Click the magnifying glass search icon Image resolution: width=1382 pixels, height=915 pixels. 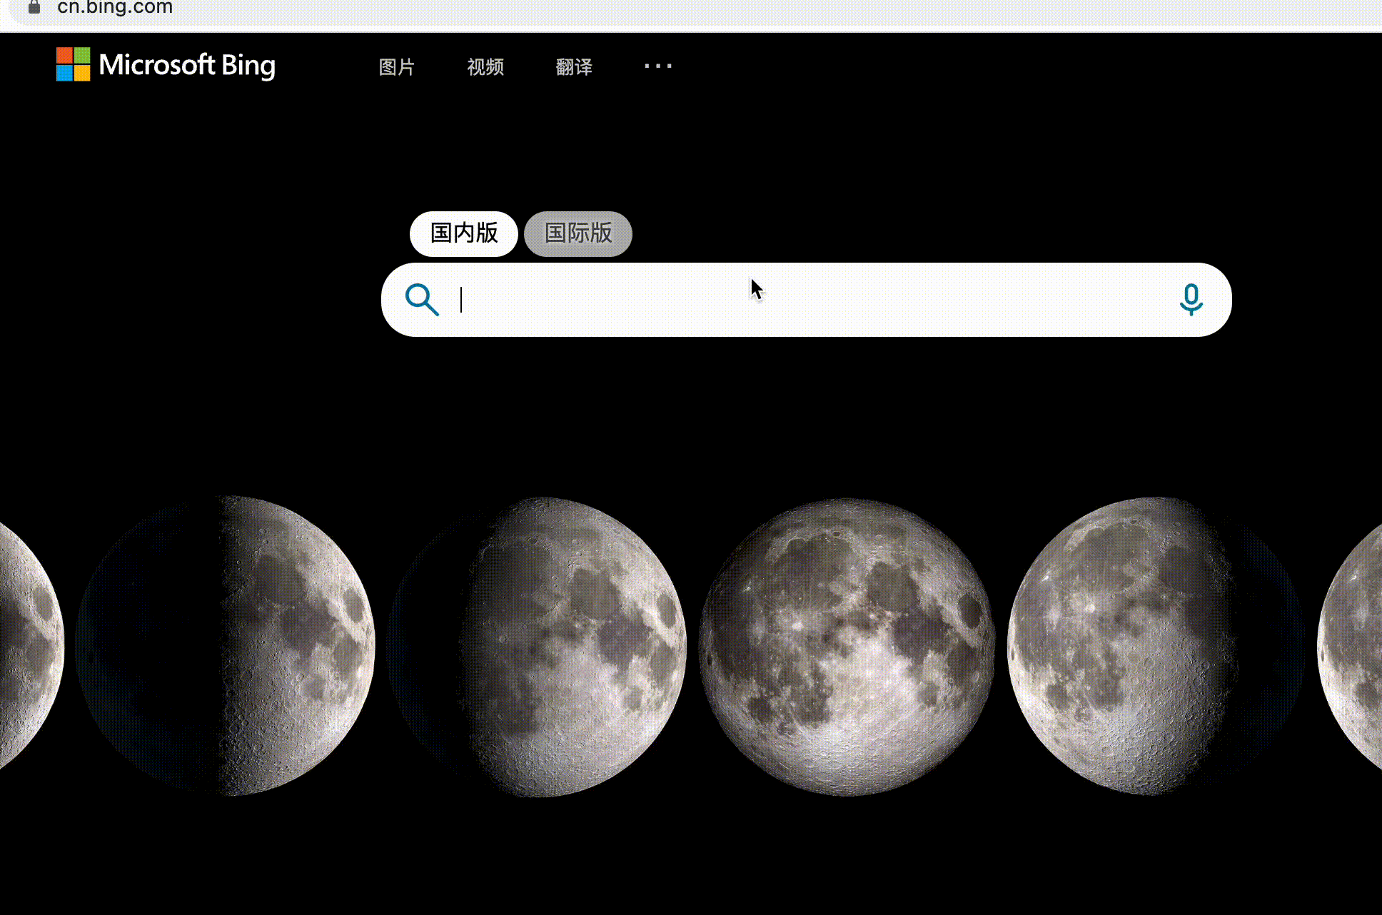[422, 300]
